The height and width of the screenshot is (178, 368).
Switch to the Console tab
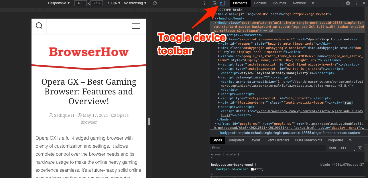[260, 3]
